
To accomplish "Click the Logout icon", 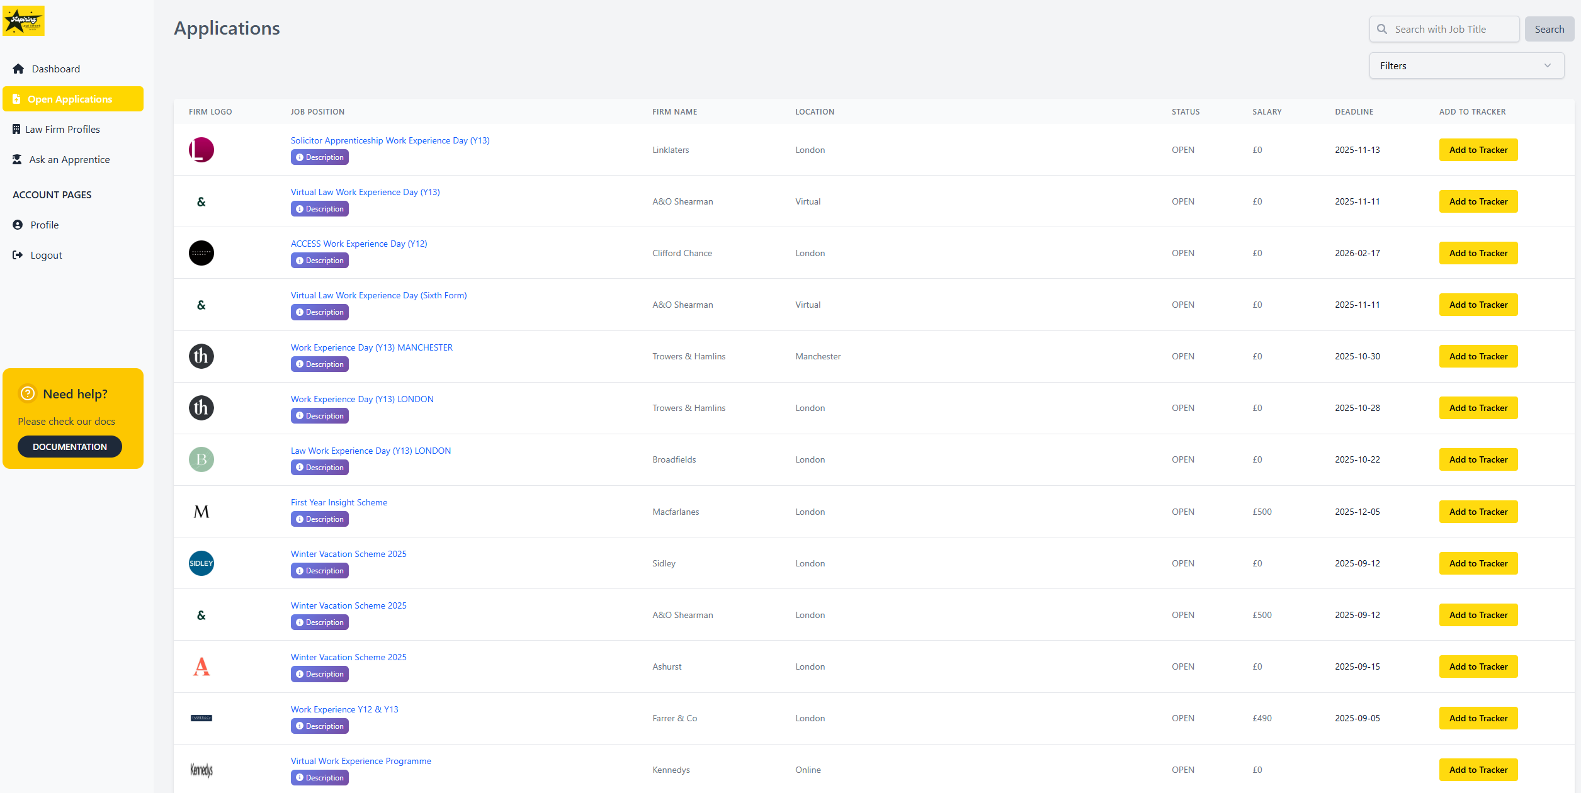I will pyautogui.click(x=18, y=254).
